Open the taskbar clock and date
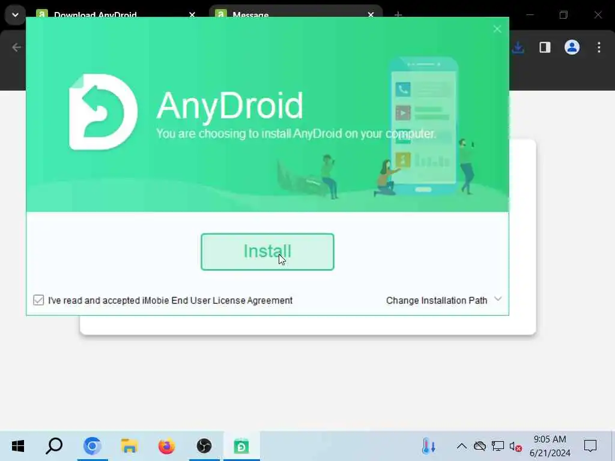The width and height of the screenshot is (615, 461). point(550,446)
